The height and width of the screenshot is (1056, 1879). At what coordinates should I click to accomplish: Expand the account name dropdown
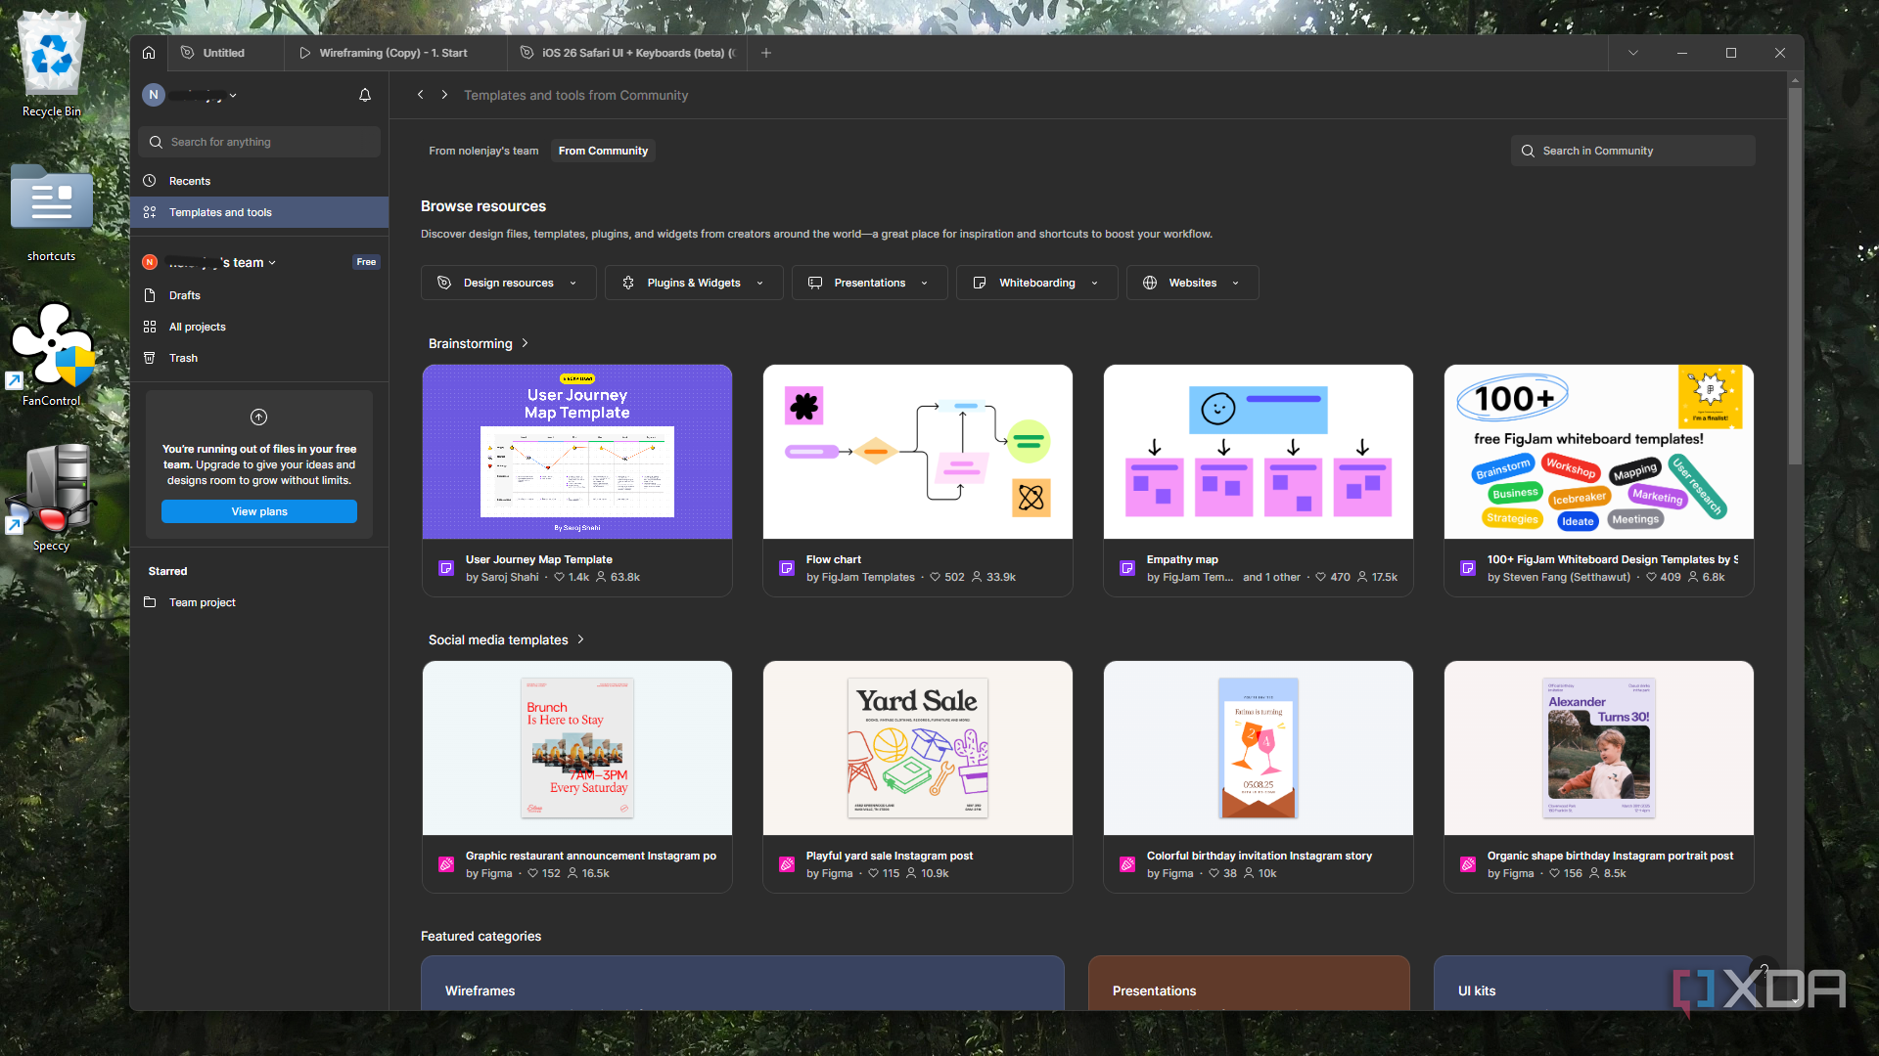click(x=233, y=96)
